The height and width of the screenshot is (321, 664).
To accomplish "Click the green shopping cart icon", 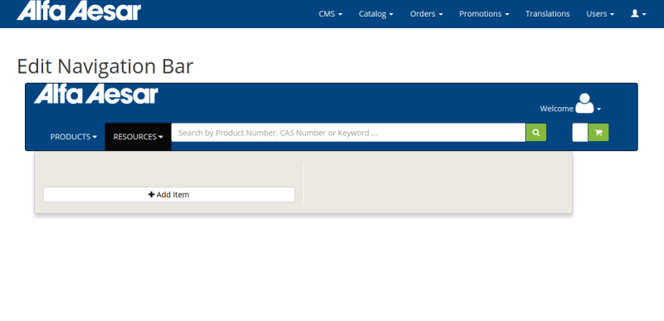I will pyautogui.click(x=598, y=133).
